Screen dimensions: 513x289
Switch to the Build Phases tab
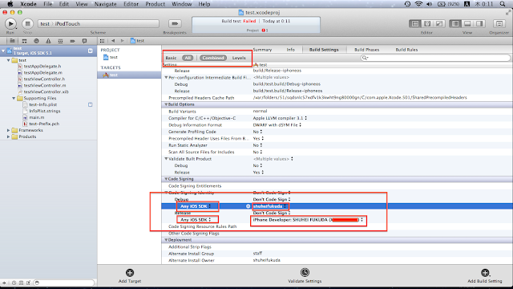pyautogui.click(x=367, y=50)
